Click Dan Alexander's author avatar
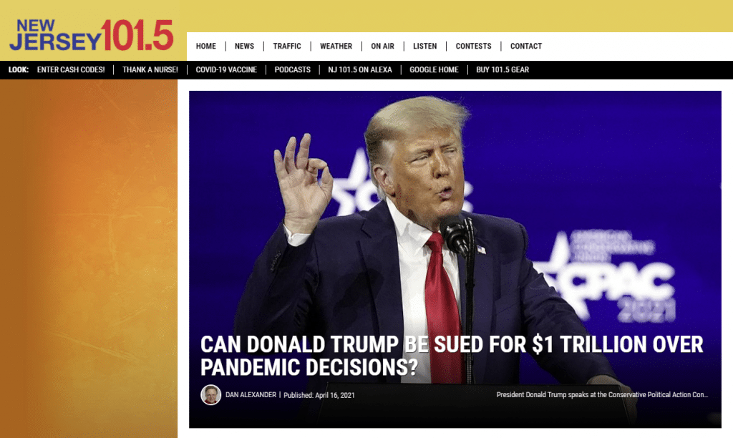 pos(211,394)
